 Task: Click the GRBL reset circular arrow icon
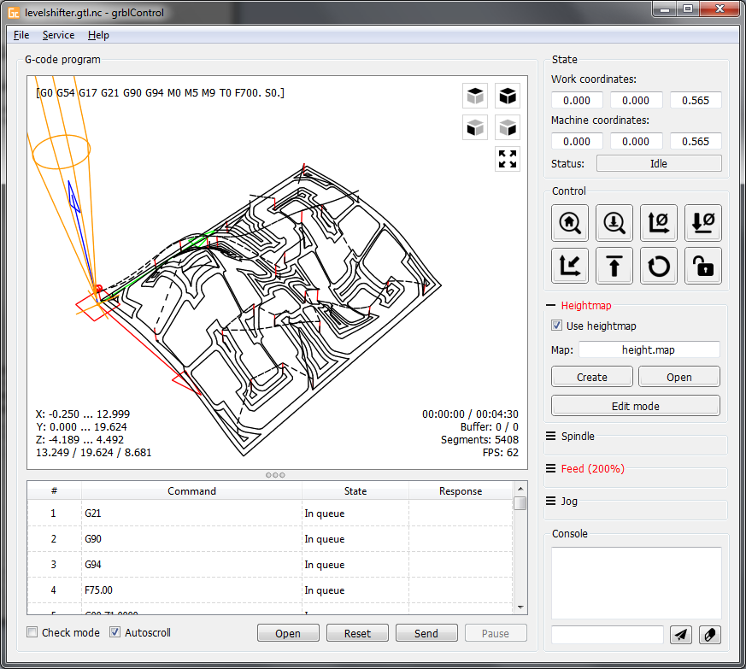(x=659, y=266)
